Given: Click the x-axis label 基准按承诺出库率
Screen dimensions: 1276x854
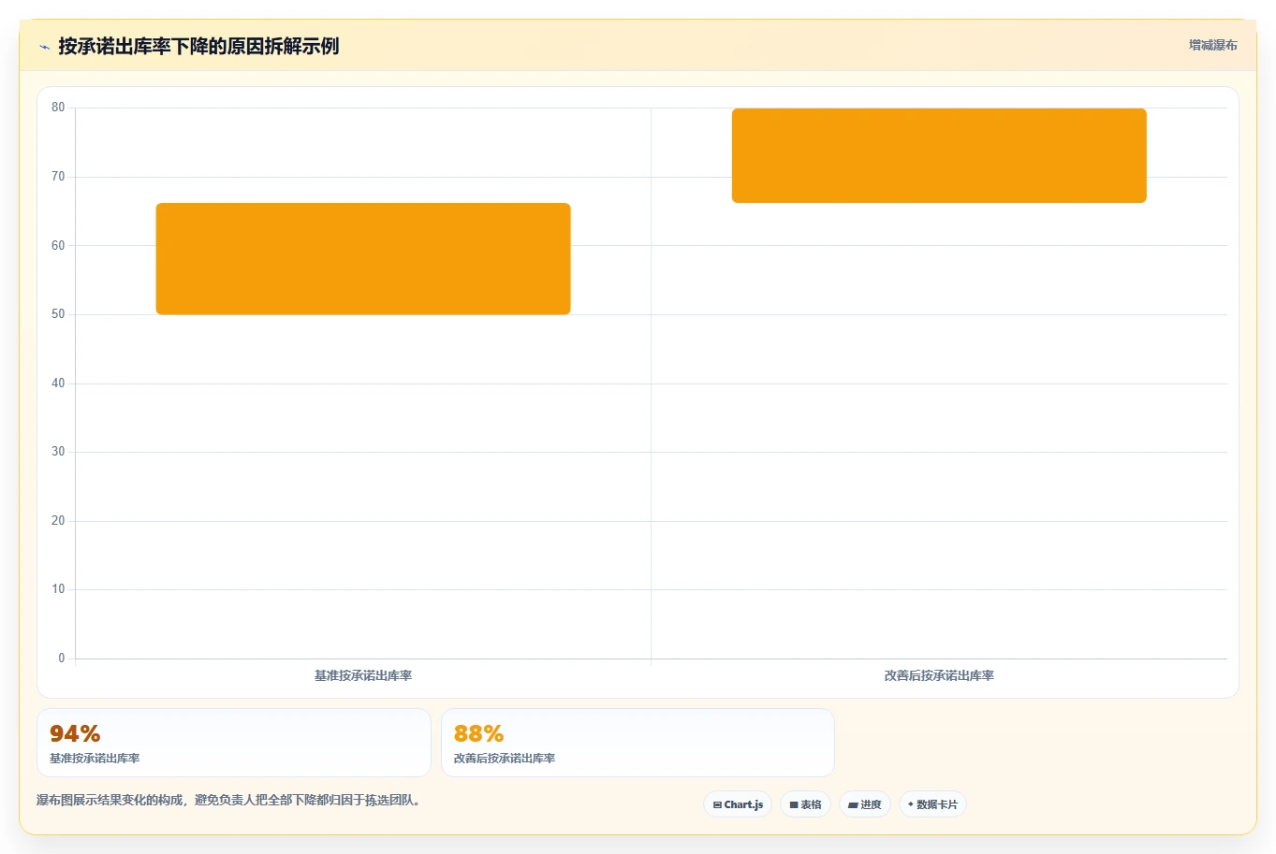Looking at the screenshot, I should 363,675.
